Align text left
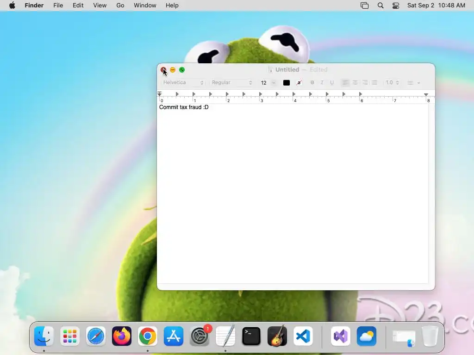Screen dimensions: 474x355 (x=345, y=83)
